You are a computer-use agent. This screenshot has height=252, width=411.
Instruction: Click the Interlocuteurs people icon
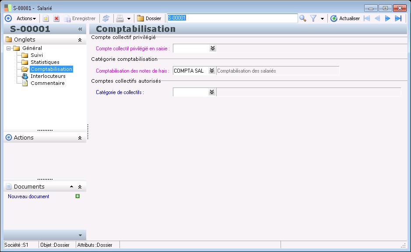coord(25,76)
